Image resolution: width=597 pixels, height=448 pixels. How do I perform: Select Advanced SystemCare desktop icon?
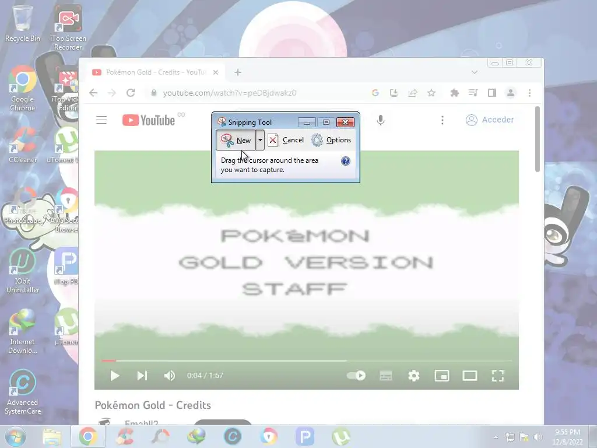tap(23, 393)
